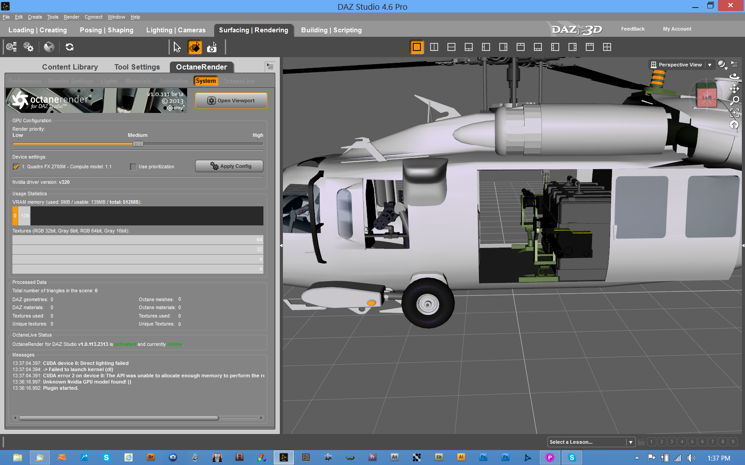Select the camera picker tool

(212, 47)
